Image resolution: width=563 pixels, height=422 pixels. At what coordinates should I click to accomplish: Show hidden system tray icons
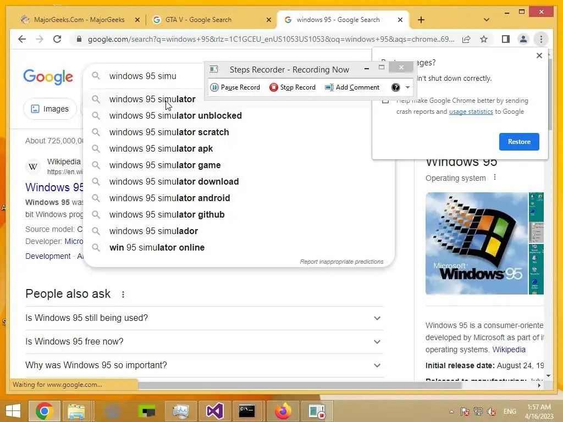[452, 412]
